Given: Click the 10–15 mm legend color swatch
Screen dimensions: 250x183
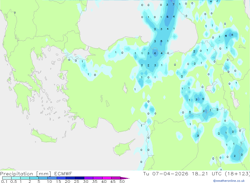Looking at the screenshot, I should pos(52,178).
